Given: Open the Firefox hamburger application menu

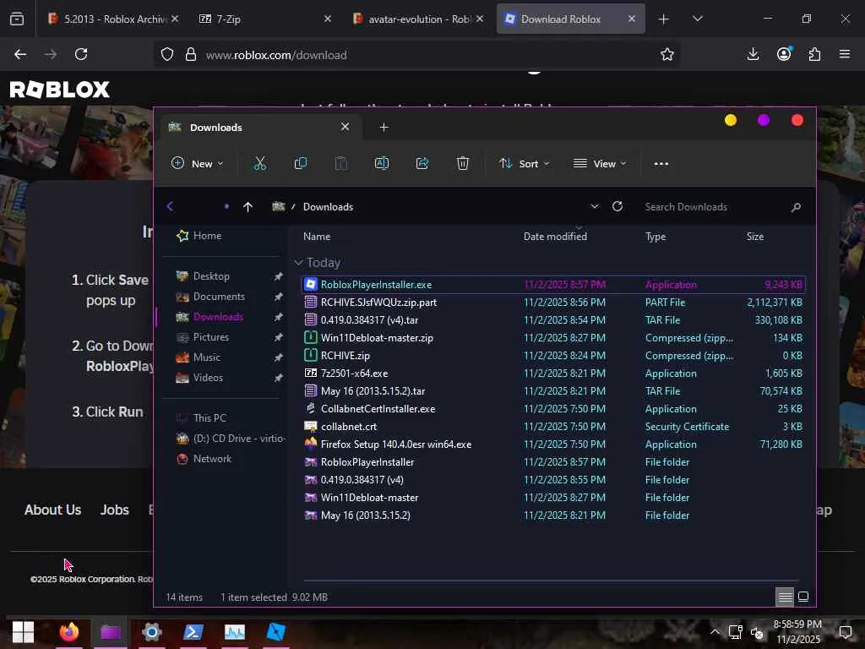Looking at the screenshot, I should coord(845,54).
